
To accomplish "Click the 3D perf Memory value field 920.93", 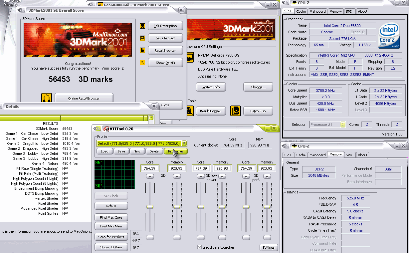I will pyautogui.click(x=267, y=168).
